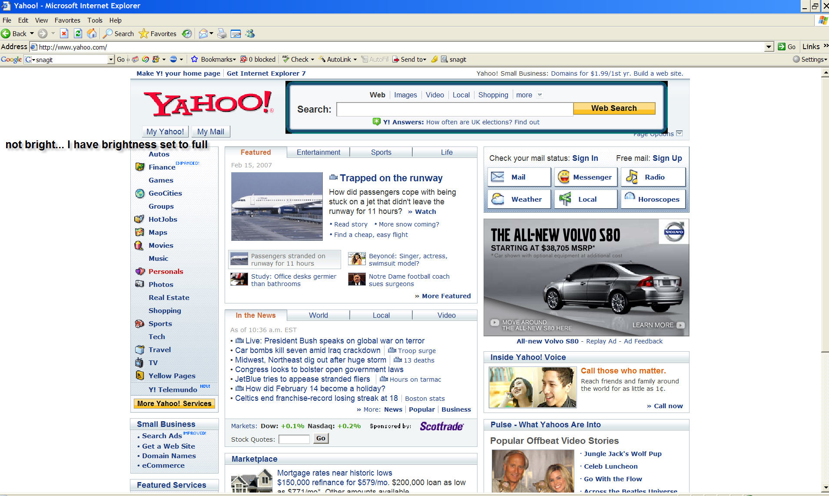Click the JetBlue plane story thumbnail

[x=277, y=206]
